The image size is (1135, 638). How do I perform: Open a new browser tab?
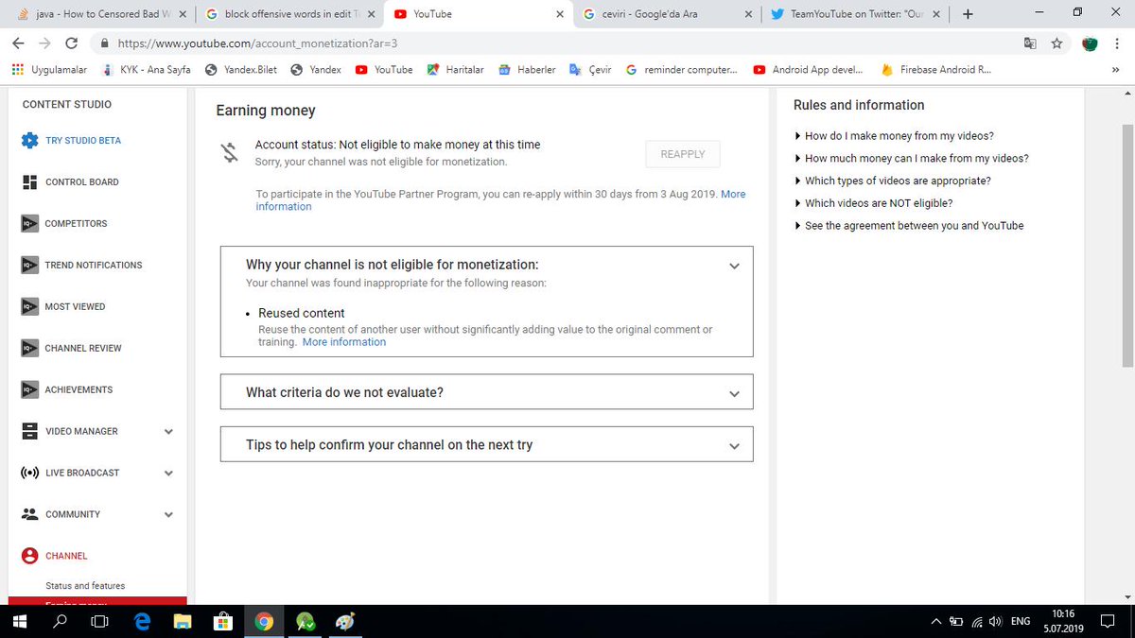[968, 14]
